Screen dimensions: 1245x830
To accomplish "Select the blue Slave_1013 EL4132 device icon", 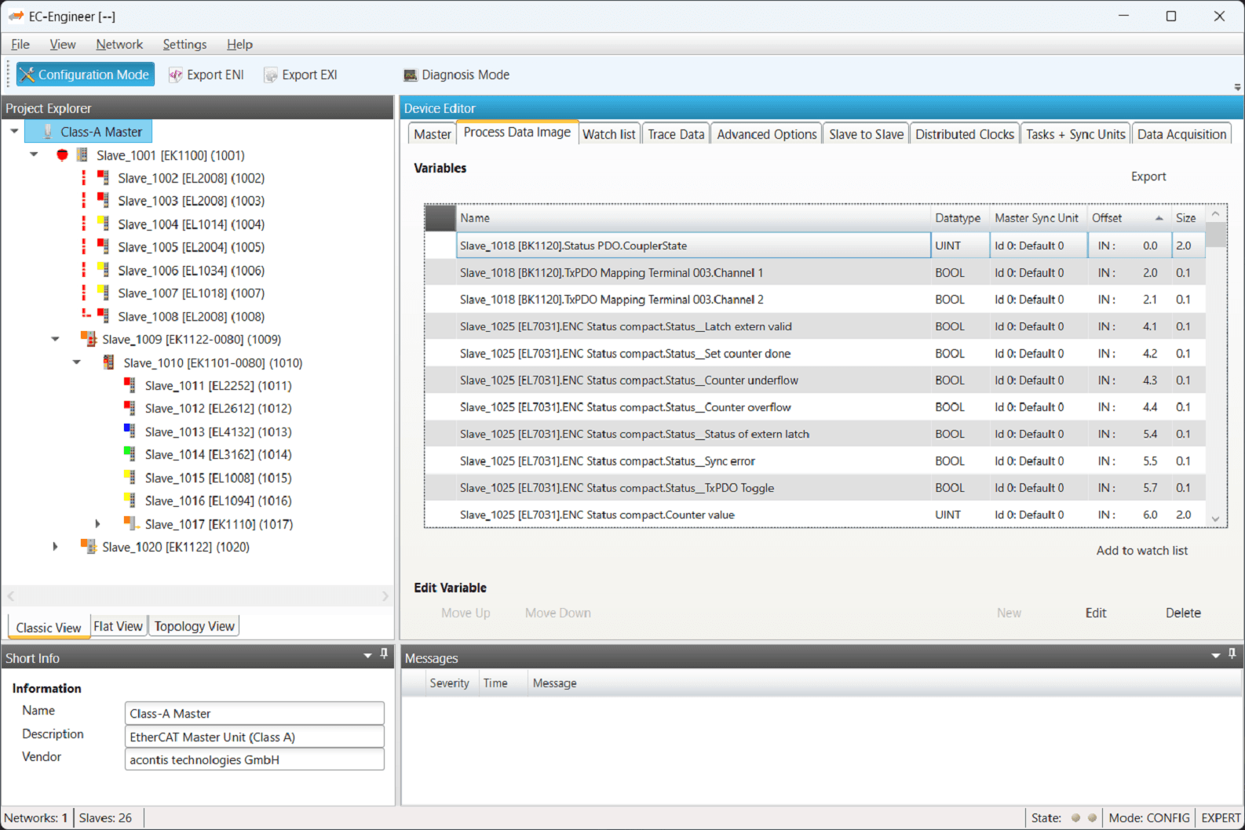I will [x=130, y=431].
